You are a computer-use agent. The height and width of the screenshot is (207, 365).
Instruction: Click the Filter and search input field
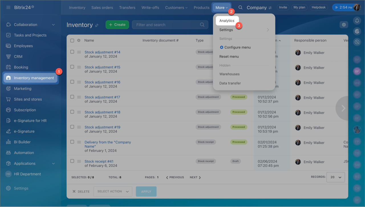pyautogui.click(x=167, y=25)
